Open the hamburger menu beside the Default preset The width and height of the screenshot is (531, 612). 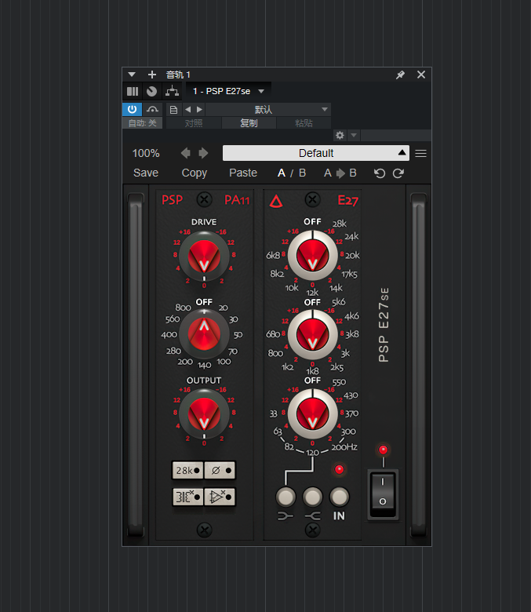tap(421, 153)
